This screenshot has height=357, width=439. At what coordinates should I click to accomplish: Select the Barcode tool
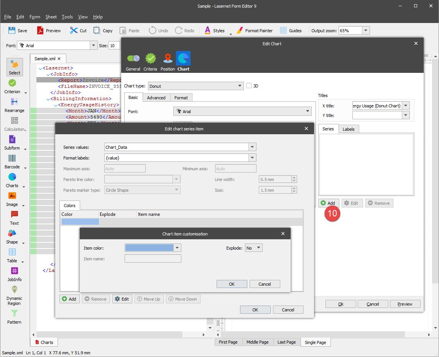[12, 161]
